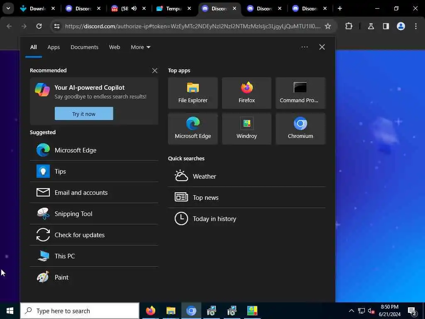Launch Firefox from Top apps

click(247, 93)
